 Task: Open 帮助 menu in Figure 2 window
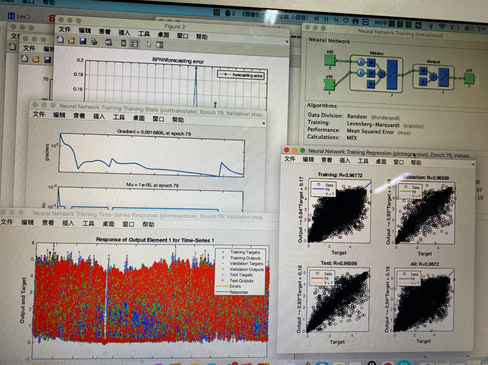[202, 37]
